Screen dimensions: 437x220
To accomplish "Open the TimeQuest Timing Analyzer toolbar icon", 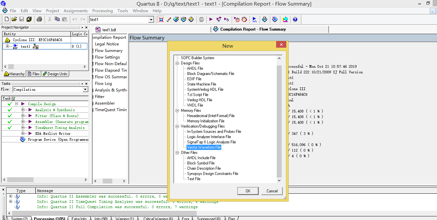I will [237, 19].
